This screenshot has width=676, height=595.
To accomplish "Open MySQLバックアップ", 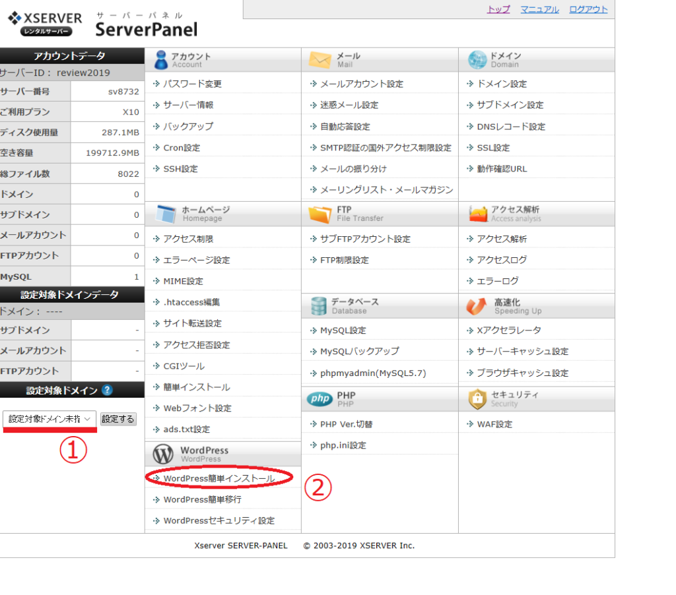I will point(360,352).
